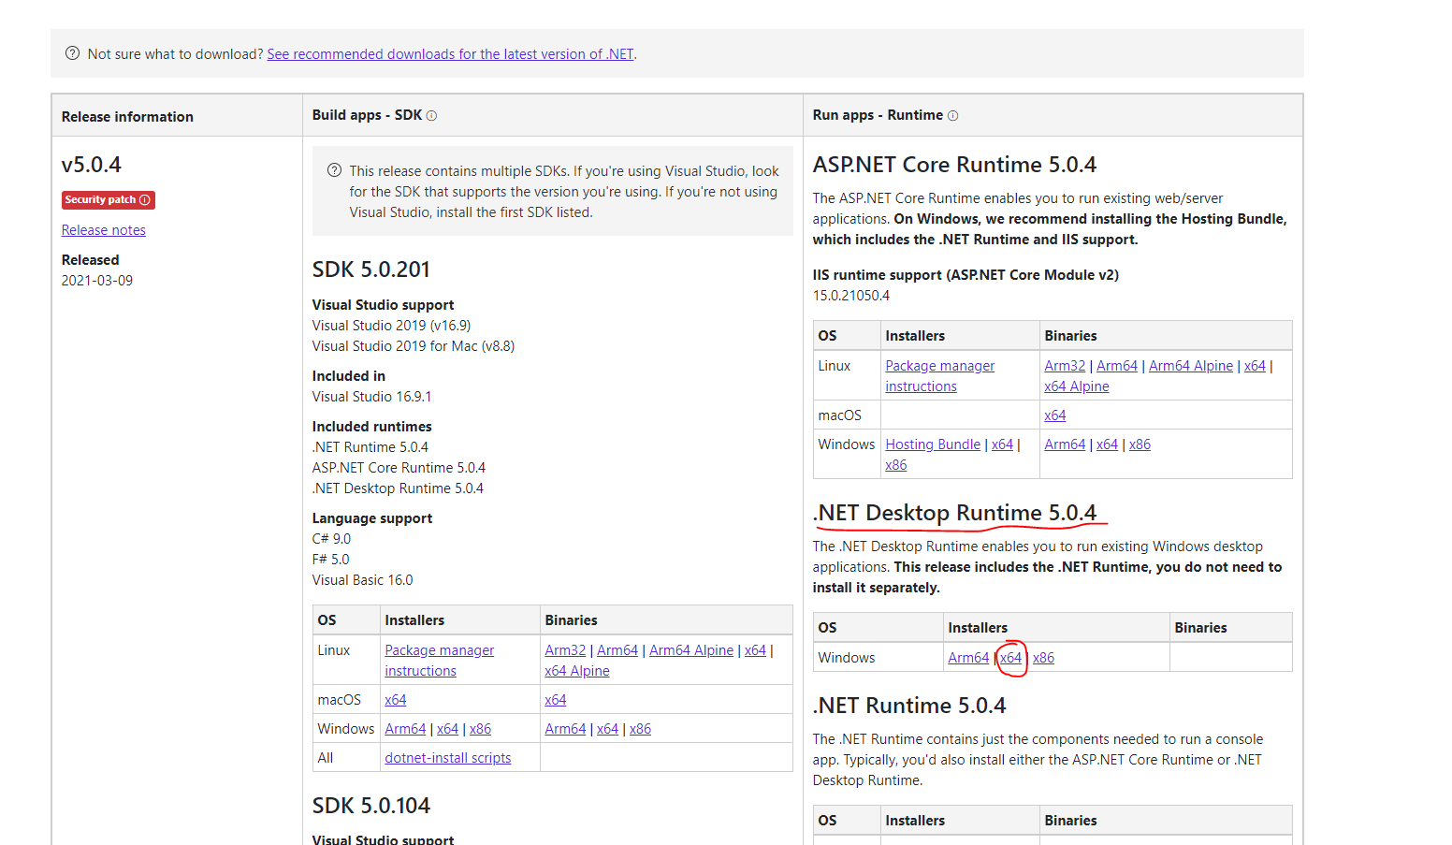The image size is (1452, 845).
Task: Download SDK Windows x64 binary
Action: click(x=607, y=729)
